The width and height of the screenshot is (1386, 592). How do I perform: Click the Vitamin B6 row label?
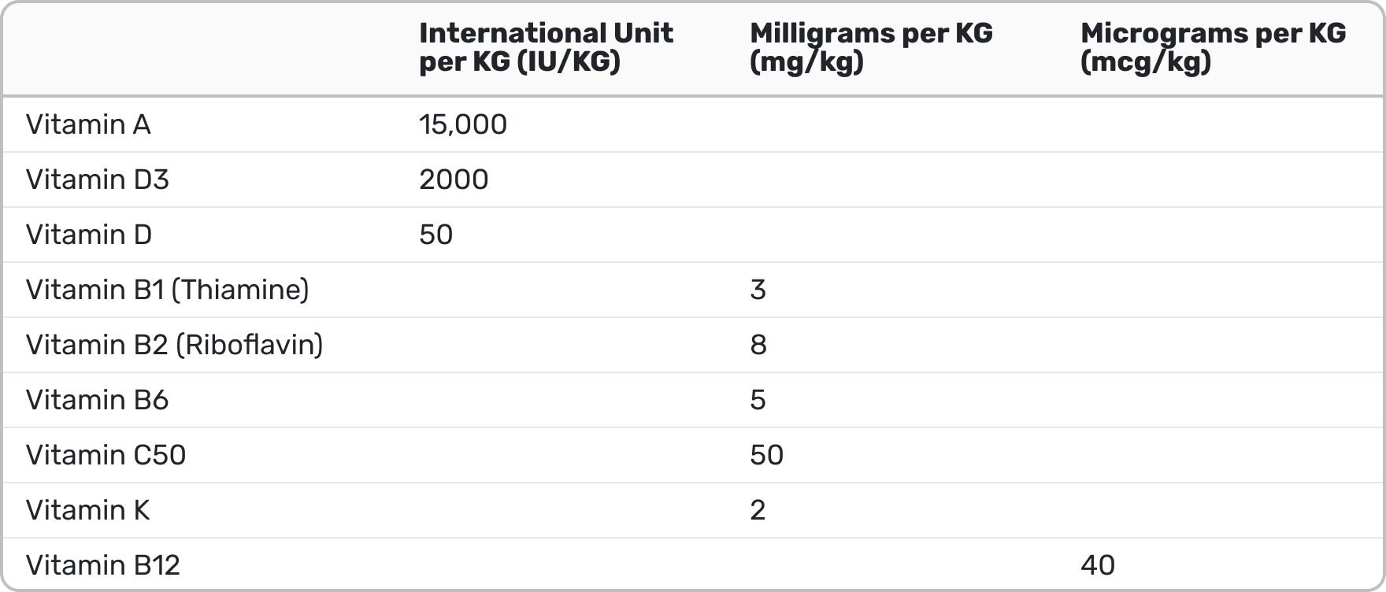pyautogui.click(x=98, y=400)
